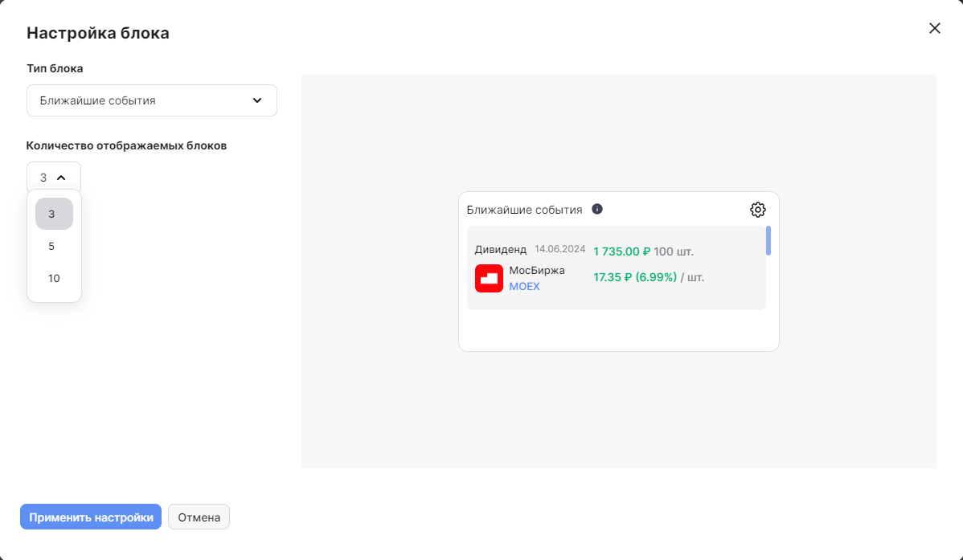Select option 5 in the count list
Screen dimensions: 963x560
click(54, 246)
